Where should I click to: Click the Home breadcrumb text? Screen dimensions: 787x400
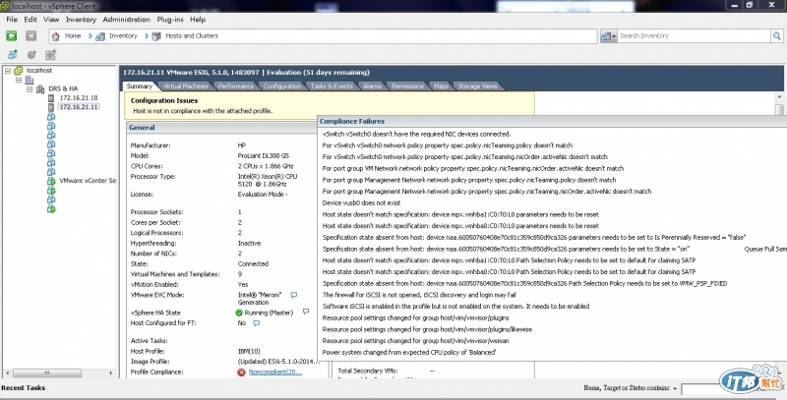click(73, 36)
